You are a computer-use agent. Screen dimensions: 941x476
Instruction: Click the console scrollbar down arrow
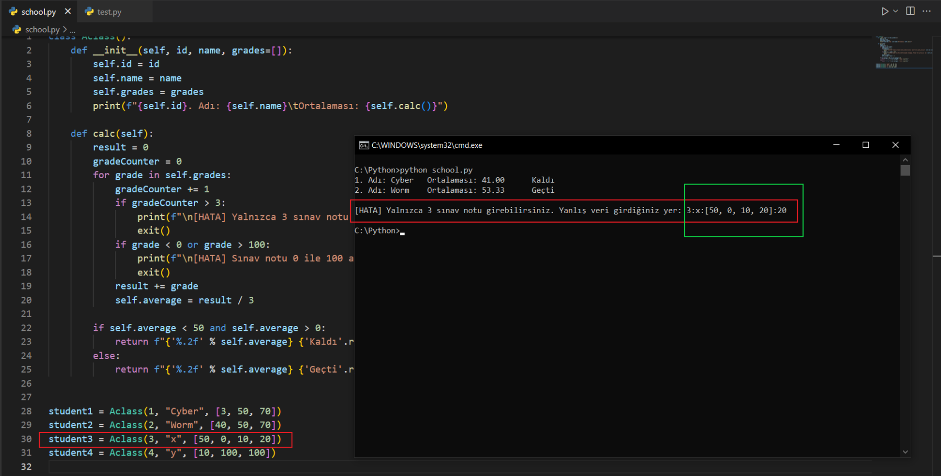click(905, 452)
